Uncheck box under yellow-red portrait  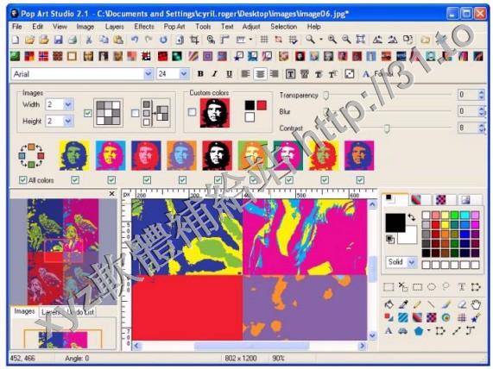[325, 180]
